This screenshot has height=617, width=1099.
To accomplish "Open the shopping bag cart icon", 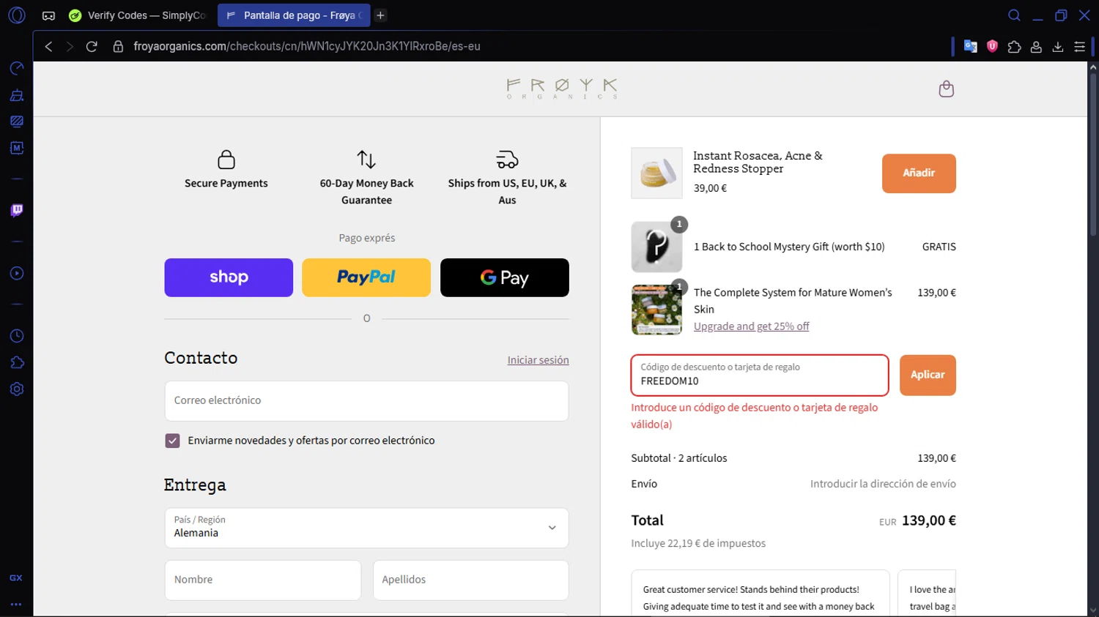I will pyautogui.click(x=946, y=89).
